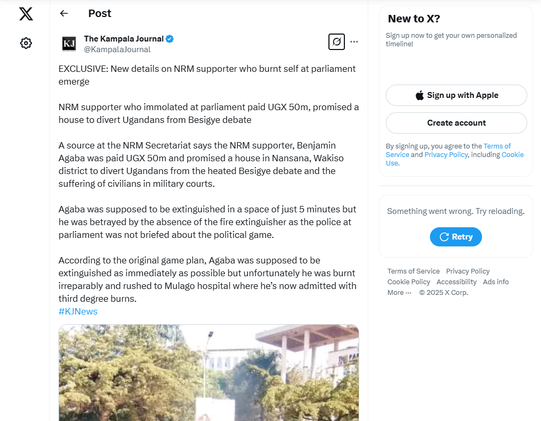
Task: Click the Grok icon on post
Action: coord(336,42)
